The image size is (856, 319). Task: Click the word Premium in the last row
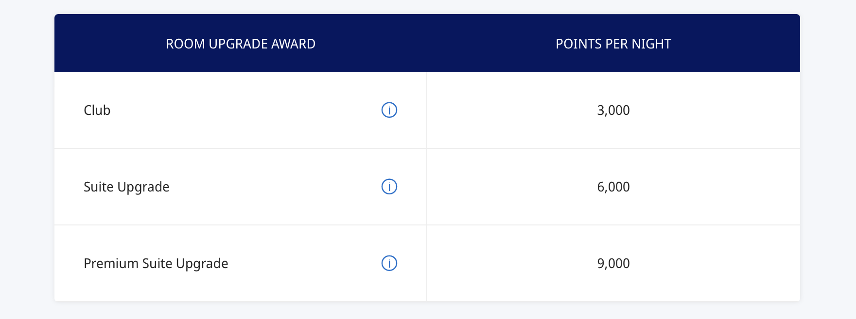point(111,263)
